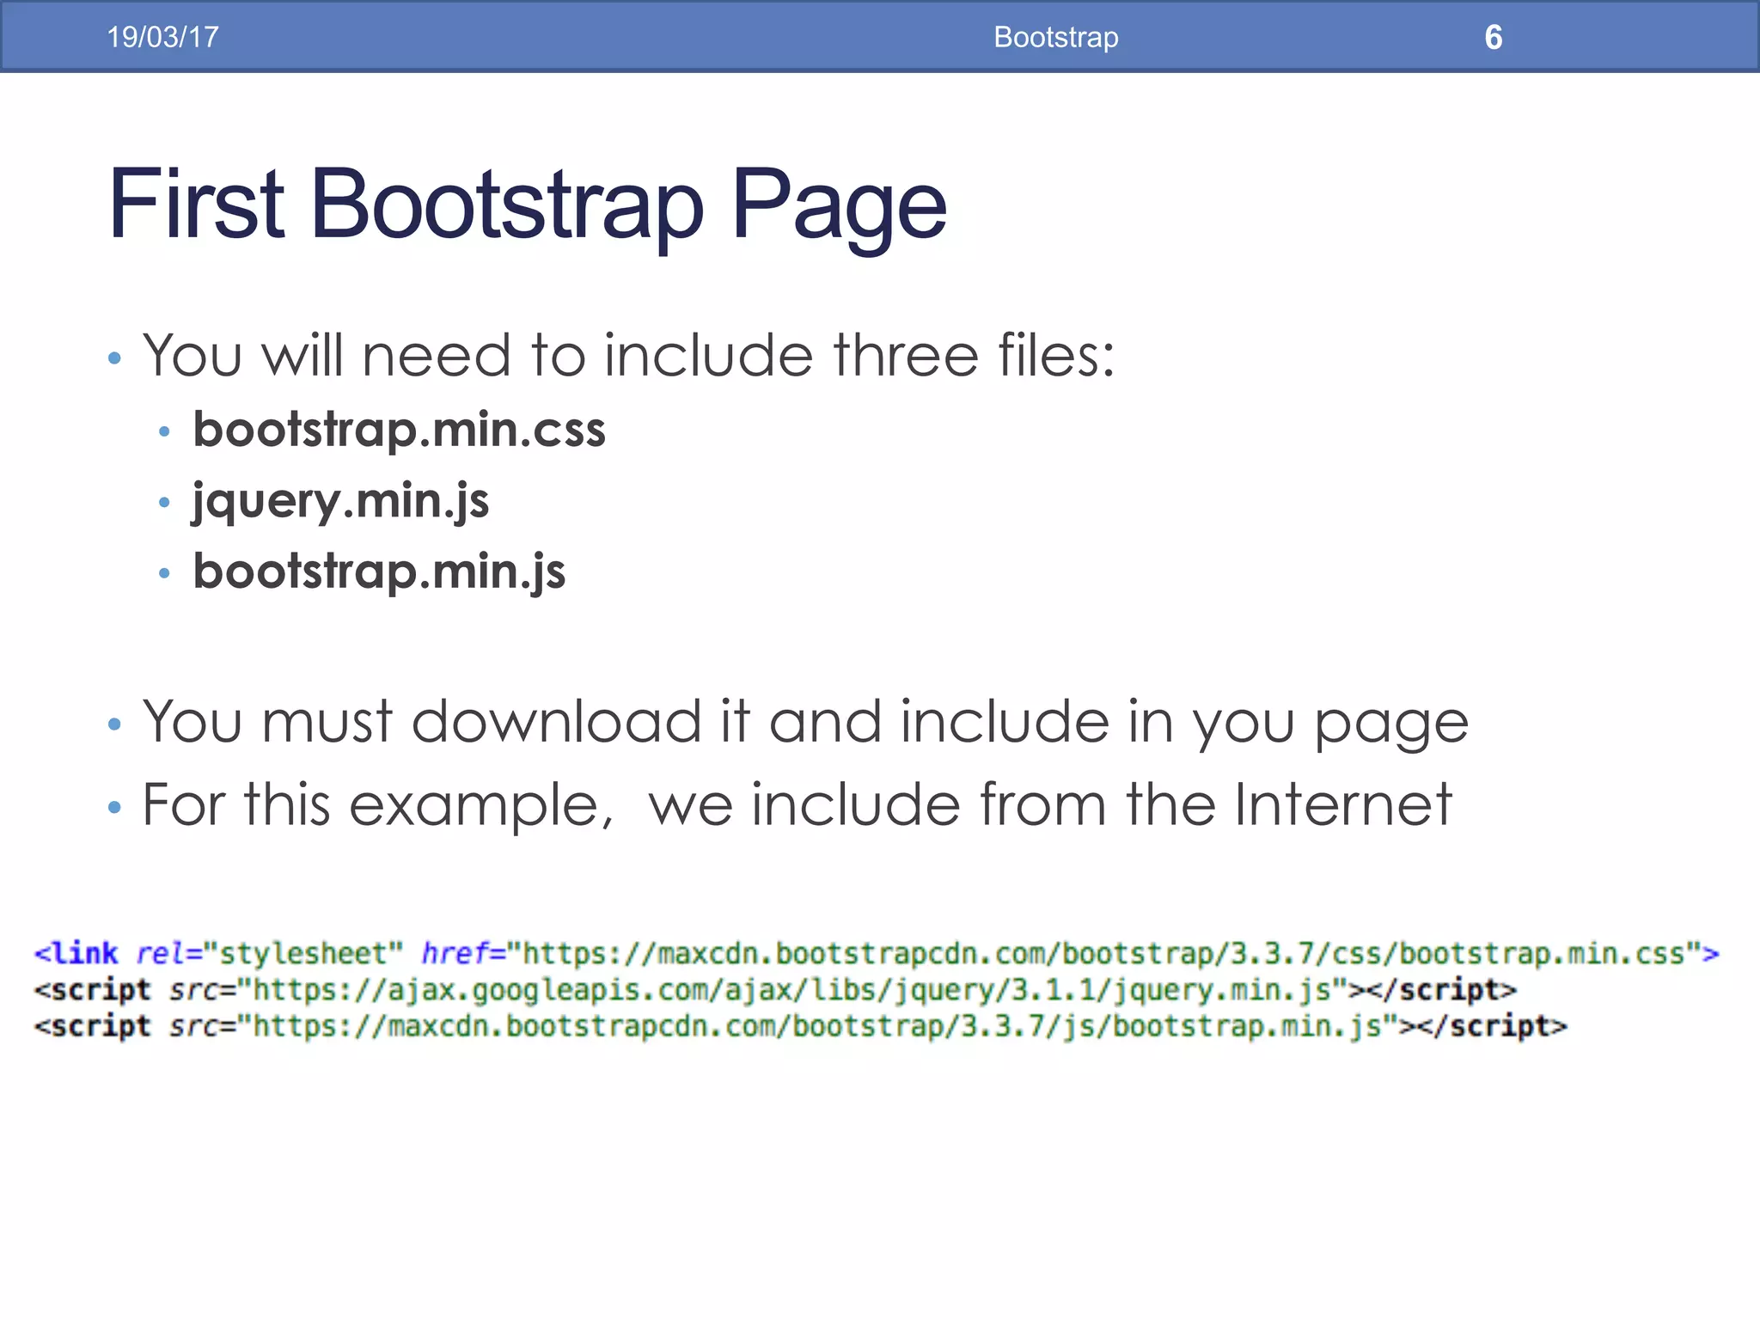The height and width of the screenshot is (1320, 1760).
Task: Click the 'bootstrap.min.js' bullet item
Action: (x=379, y=572)
